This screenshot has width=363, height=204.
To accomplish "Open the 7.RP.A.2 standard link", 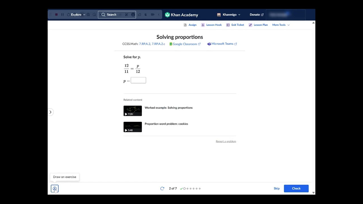I will pyautogui.click(x=145, y=44).
